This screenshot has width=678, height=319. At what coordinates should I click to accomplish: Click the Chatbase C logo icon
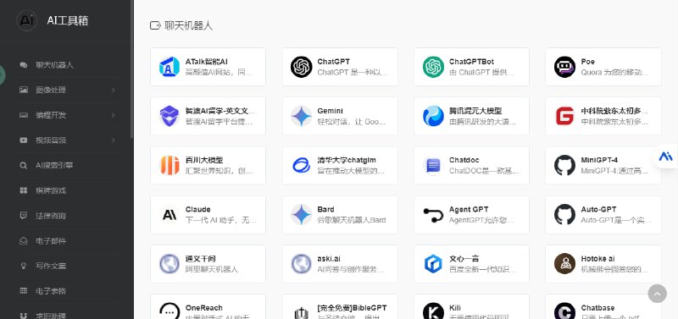(x=564, y=311)
